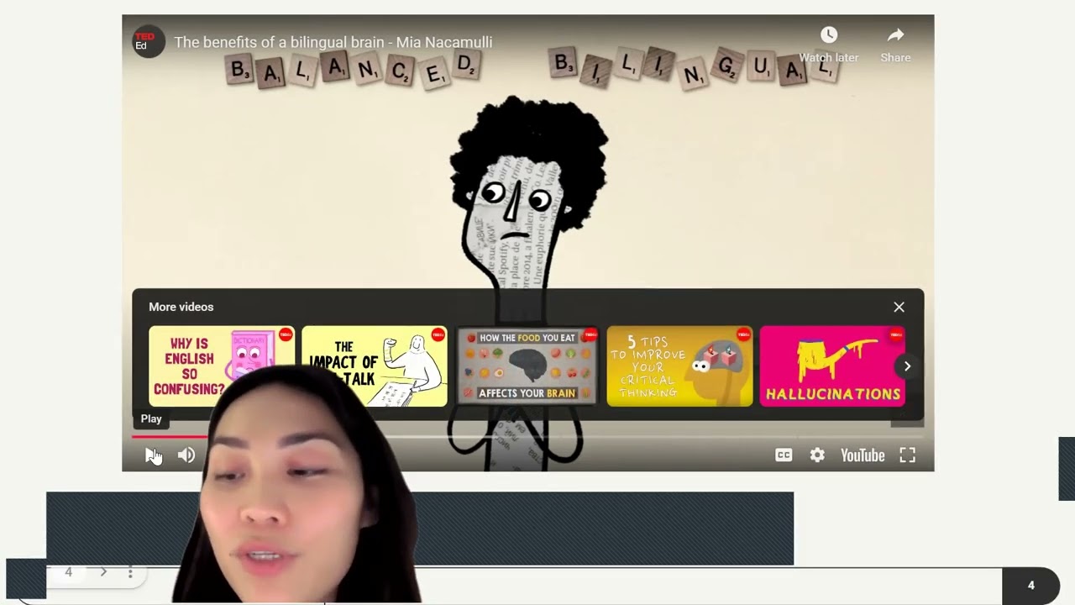Screen dimensions: 1075x605
Task: Enter full screen mode
Action: point(907,455)
